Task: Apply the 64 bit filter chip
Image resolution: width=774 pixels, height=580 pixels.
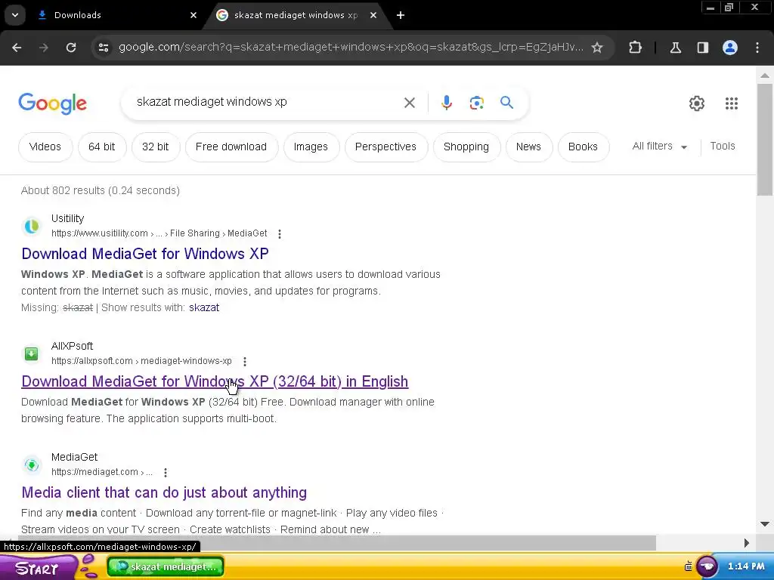Action: tap(102, 147)
